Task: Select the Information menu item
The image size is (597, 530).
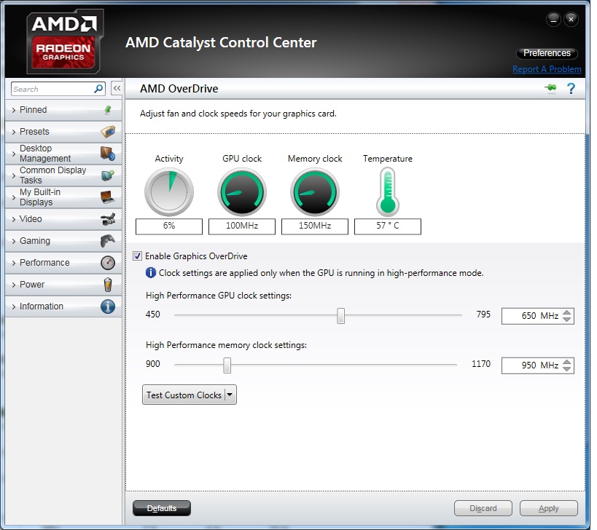Action: [x=63, y=306]
